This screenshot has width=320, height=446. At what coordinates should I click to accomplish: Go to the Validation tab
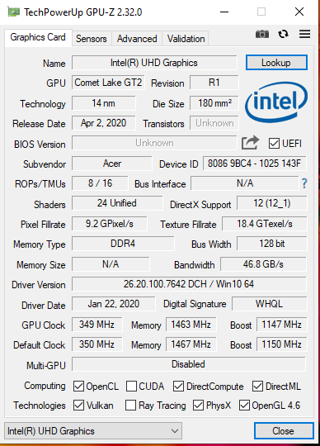[x=186, y=38]
